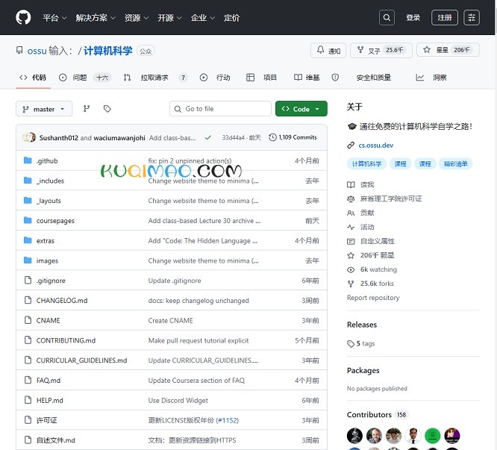Click the green commit status checkmark
The width and height of the screenshot is (497, 450).
[x=208, y=137]
